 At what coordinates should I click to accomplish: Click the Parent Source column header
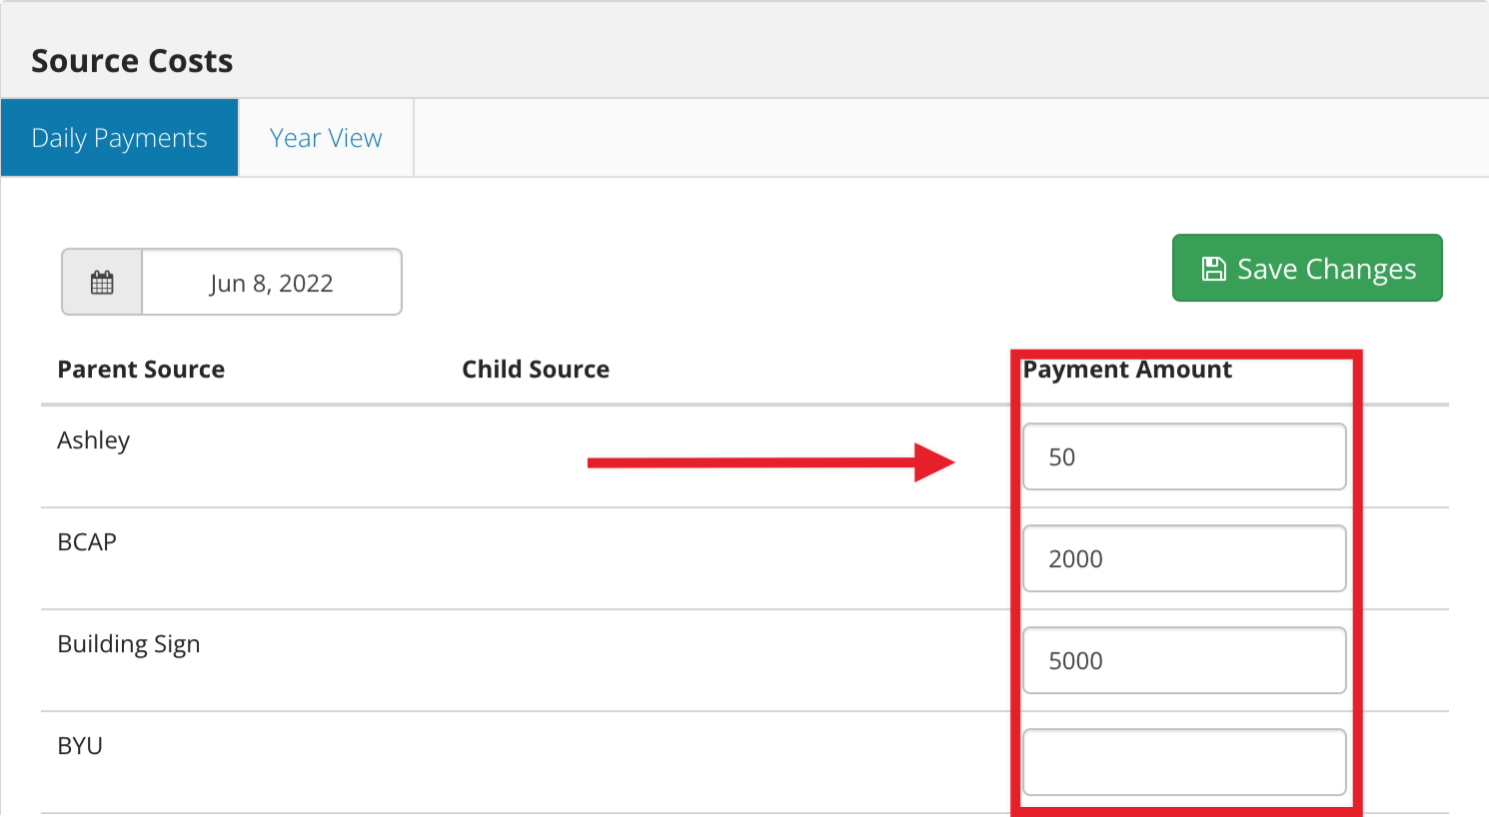tap(141, 370)
